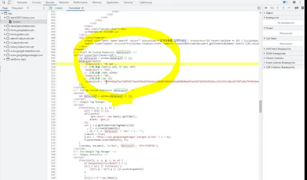The image size is (307, 180).
Task: Expand developers.kakao.com domain
Action: point(5,26)
